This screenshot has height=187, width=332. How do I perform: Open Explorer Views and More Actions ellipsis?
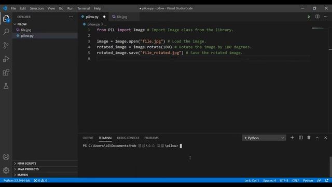tap(71, 17)
